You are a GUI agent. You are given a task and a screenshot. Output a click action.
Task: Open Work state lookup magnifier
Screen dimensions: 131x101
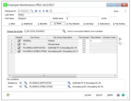(26, 87)
